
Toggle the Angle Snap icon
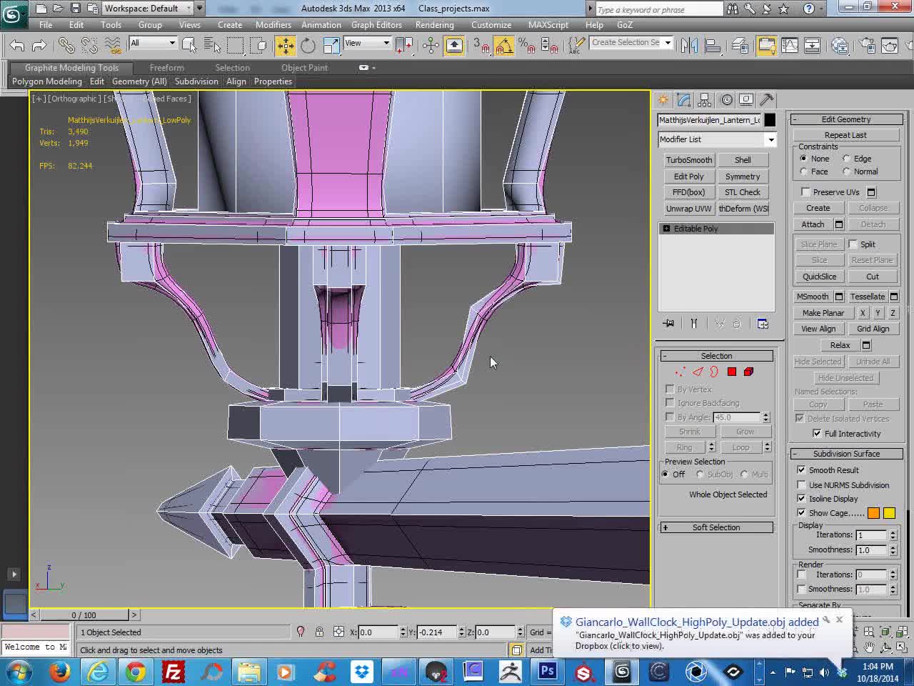pyautogui.click(x=503, y=46)
